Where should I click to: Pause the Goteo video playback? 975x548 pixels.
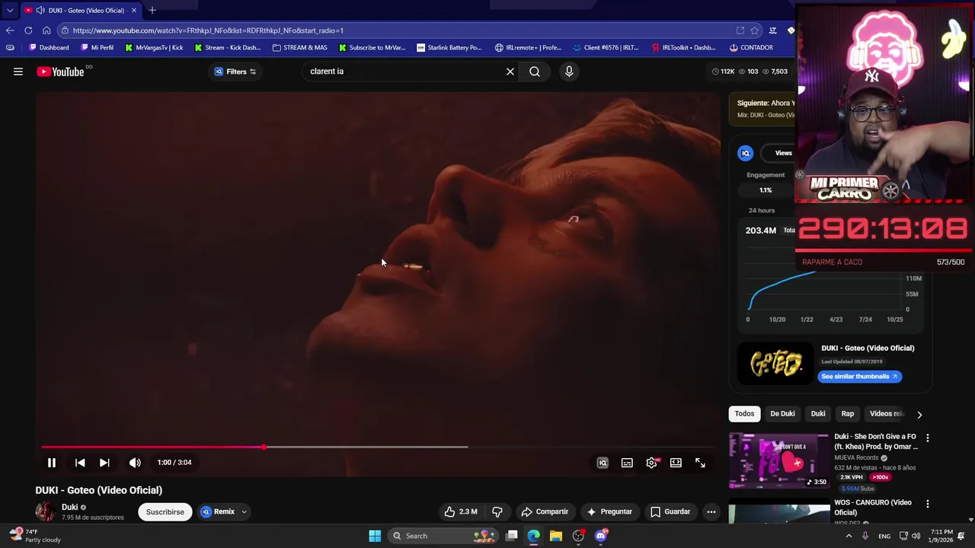tap(52, 462)
